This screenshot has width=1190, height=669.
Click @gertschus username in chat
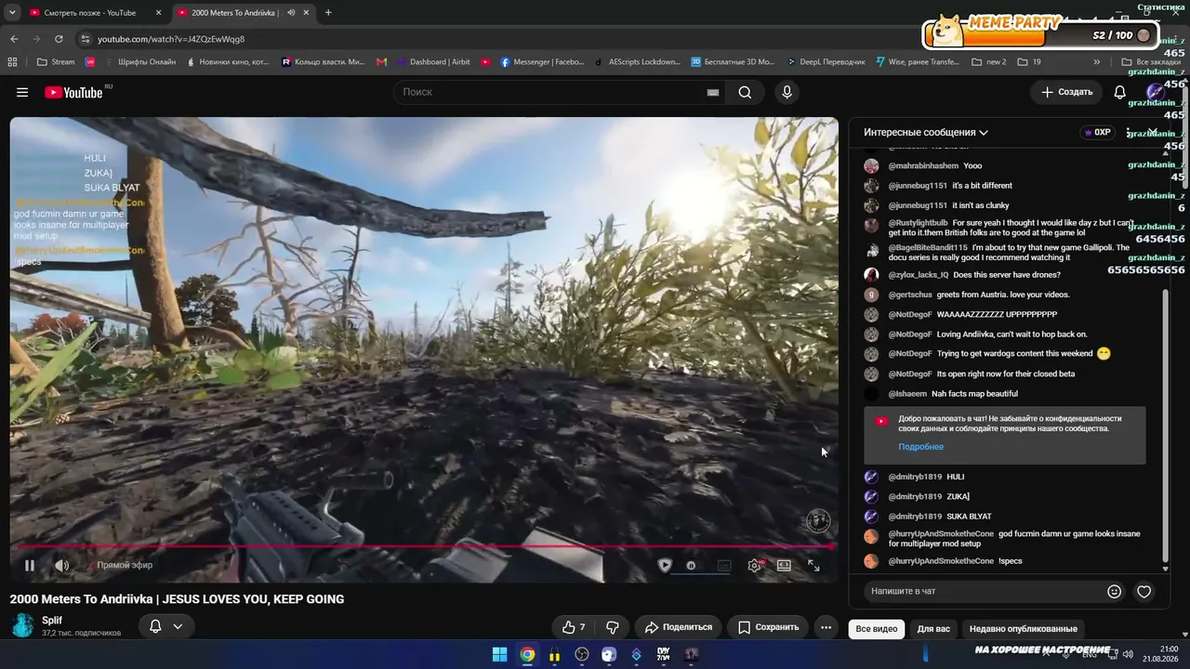908,295
